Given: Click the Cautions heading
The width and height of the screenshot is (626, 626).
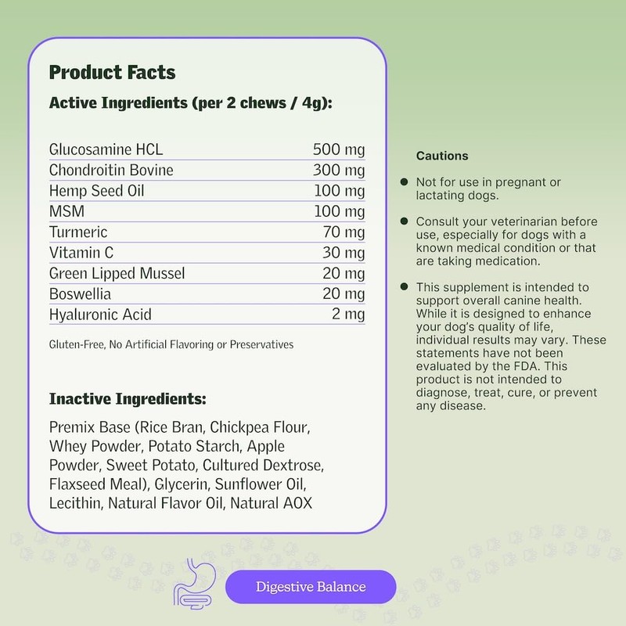Looking at the screenshot, I should 442,156.
